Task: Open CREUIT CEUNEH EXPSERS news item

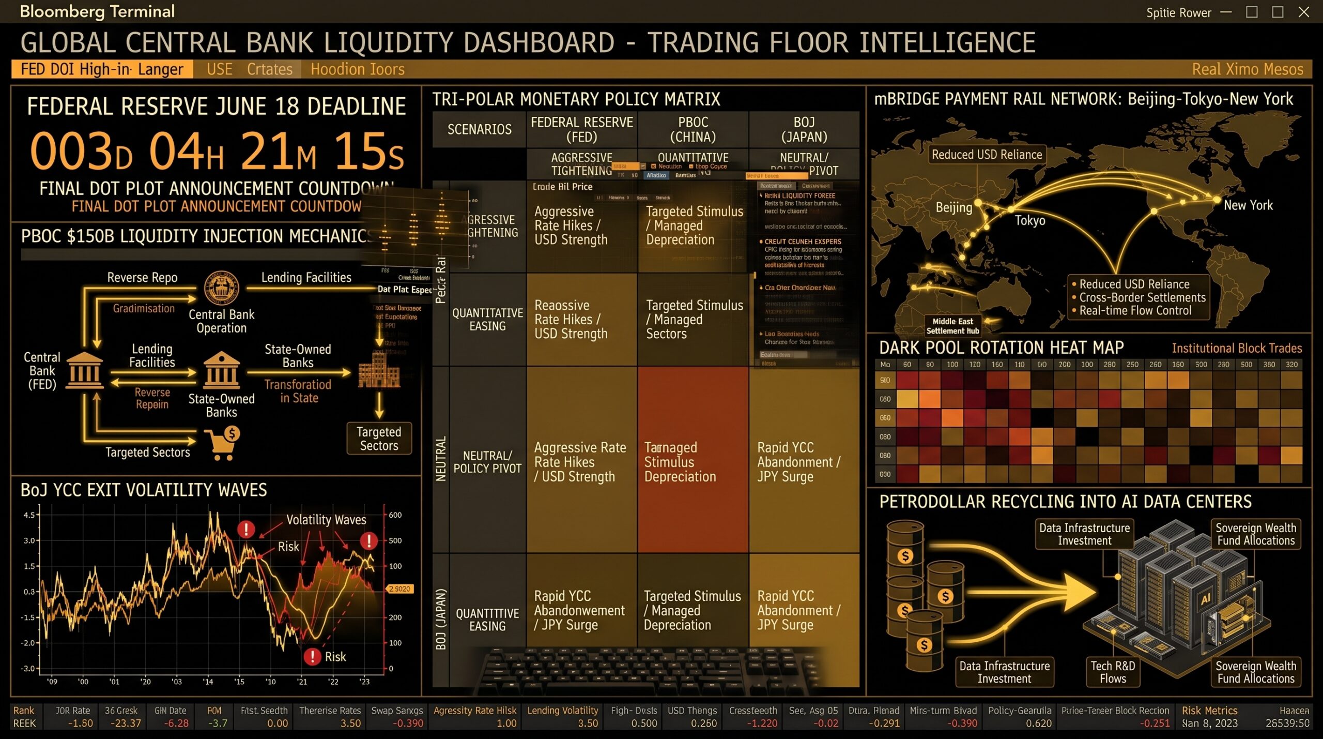Action: [803, 253]
